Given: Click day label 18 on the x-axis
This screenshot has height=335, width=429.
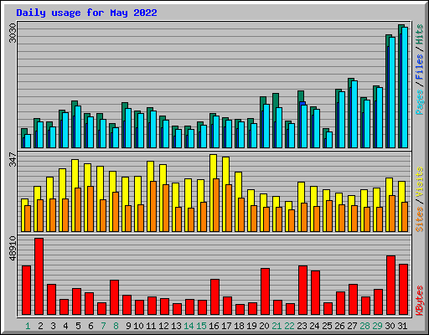Looking at the screenshot, I should (239, 326).
